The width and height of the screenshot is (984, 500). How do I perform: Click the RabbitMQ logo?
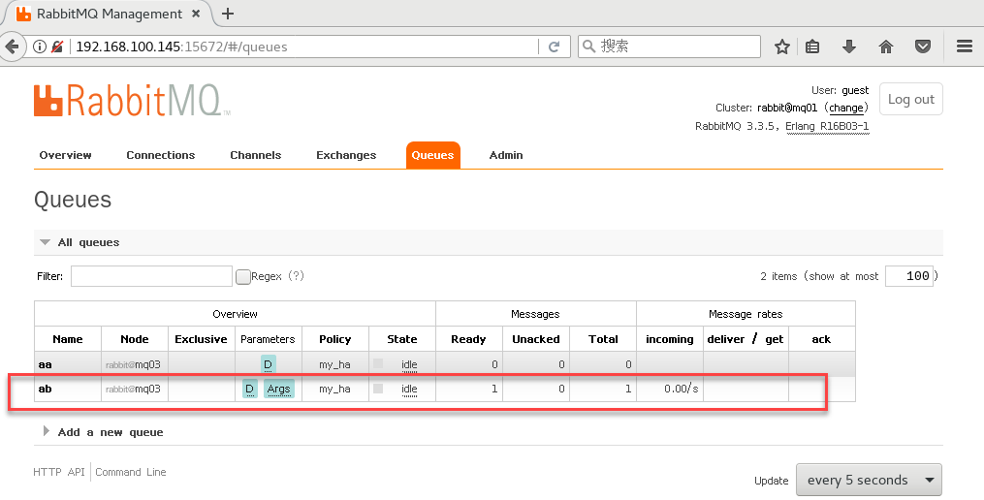coord(132,101)
